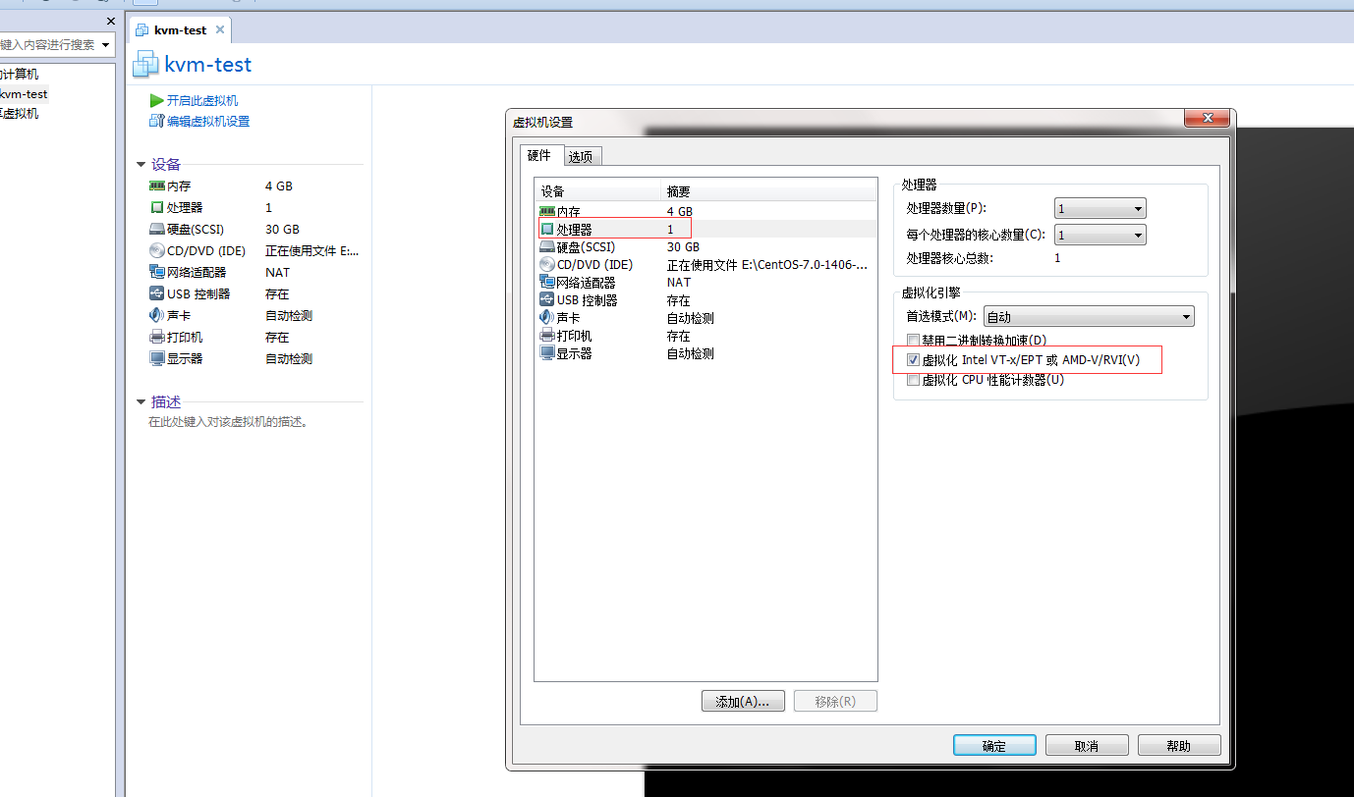This screenshot has height=797, width=1354.
Task: Switch to the 选项 tab
Action: (x=581, y=156)
